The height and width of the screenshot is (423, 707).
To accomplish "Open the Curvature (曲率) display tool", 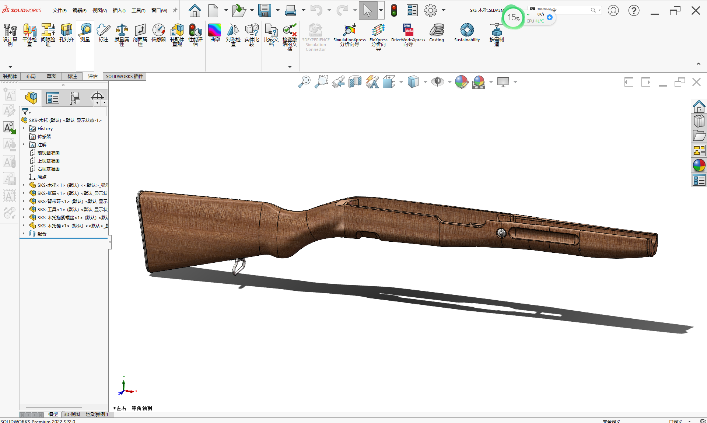I will pos(215,33).
